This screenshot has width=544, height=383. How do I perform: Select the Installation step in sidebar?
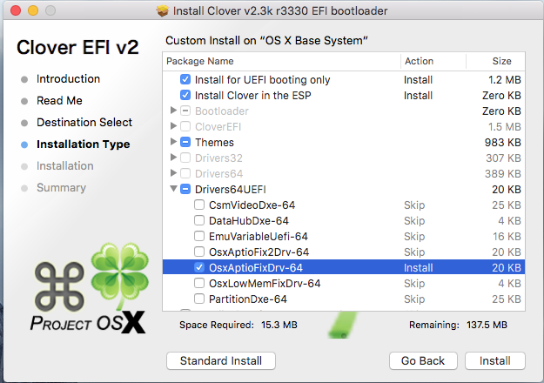point(65,166)
